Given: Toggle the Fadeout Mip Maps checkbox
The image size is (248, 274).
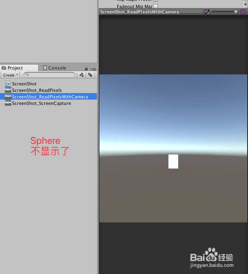Looking at the screenshot, I should [x=155, y=6].
